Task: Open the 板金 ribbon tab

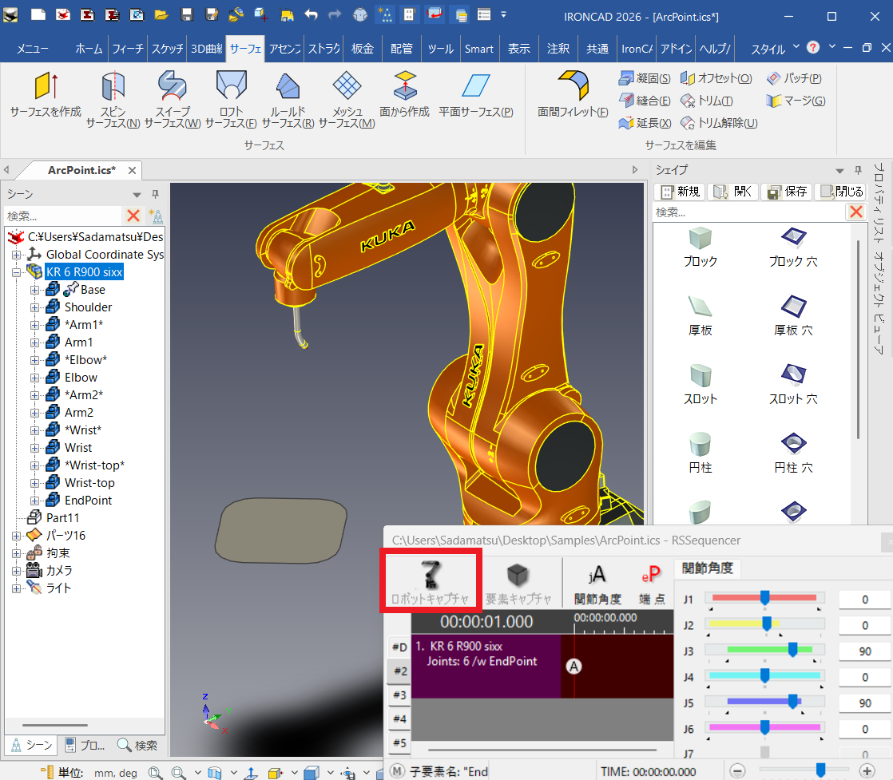Action: [362, 49]
